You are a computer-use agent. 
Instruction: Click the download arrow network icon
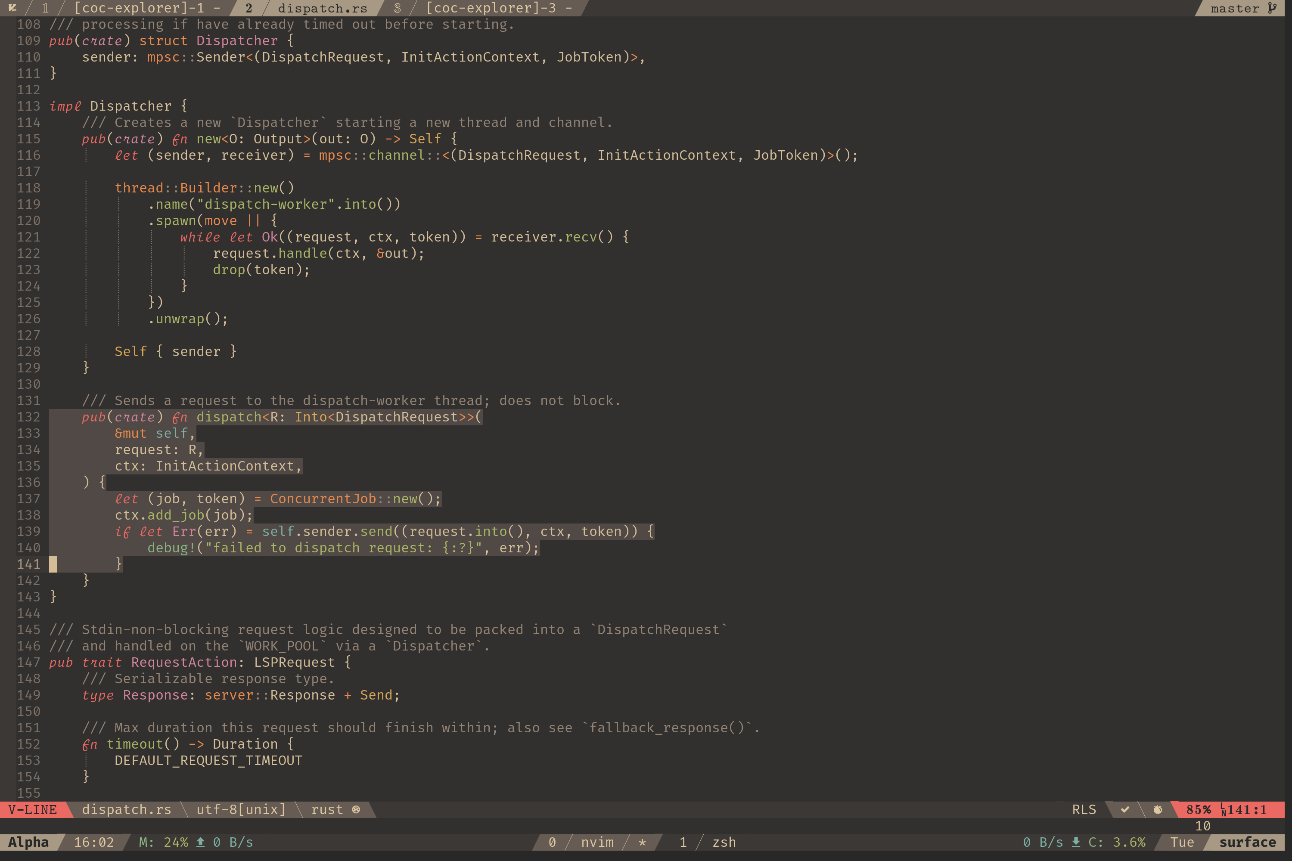click(x=1075, y=842)
